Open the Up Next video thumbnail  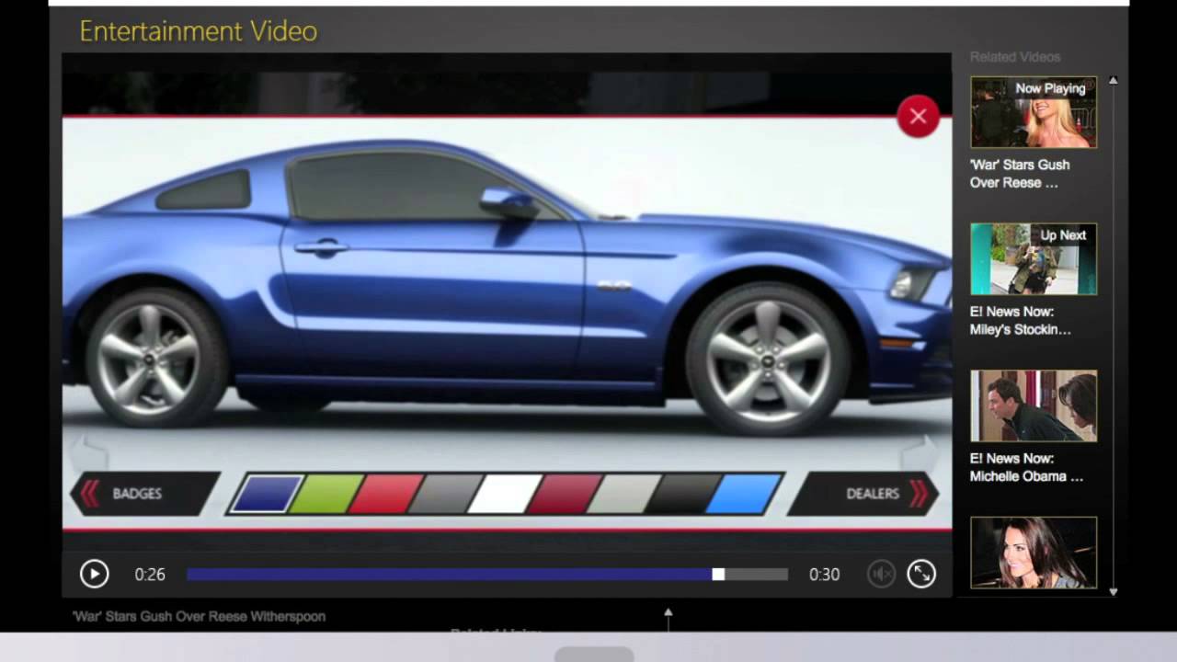[x=1034, y=259]
